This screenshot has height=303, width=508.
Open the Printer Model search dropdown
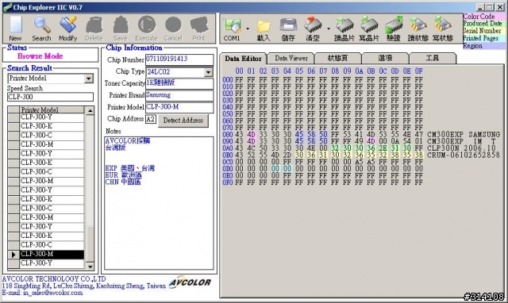click(x=88, y=79)
